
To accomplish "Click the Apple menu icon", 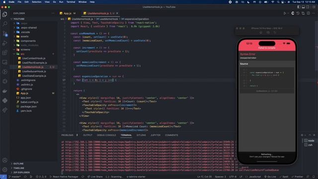I will [4, 2].
